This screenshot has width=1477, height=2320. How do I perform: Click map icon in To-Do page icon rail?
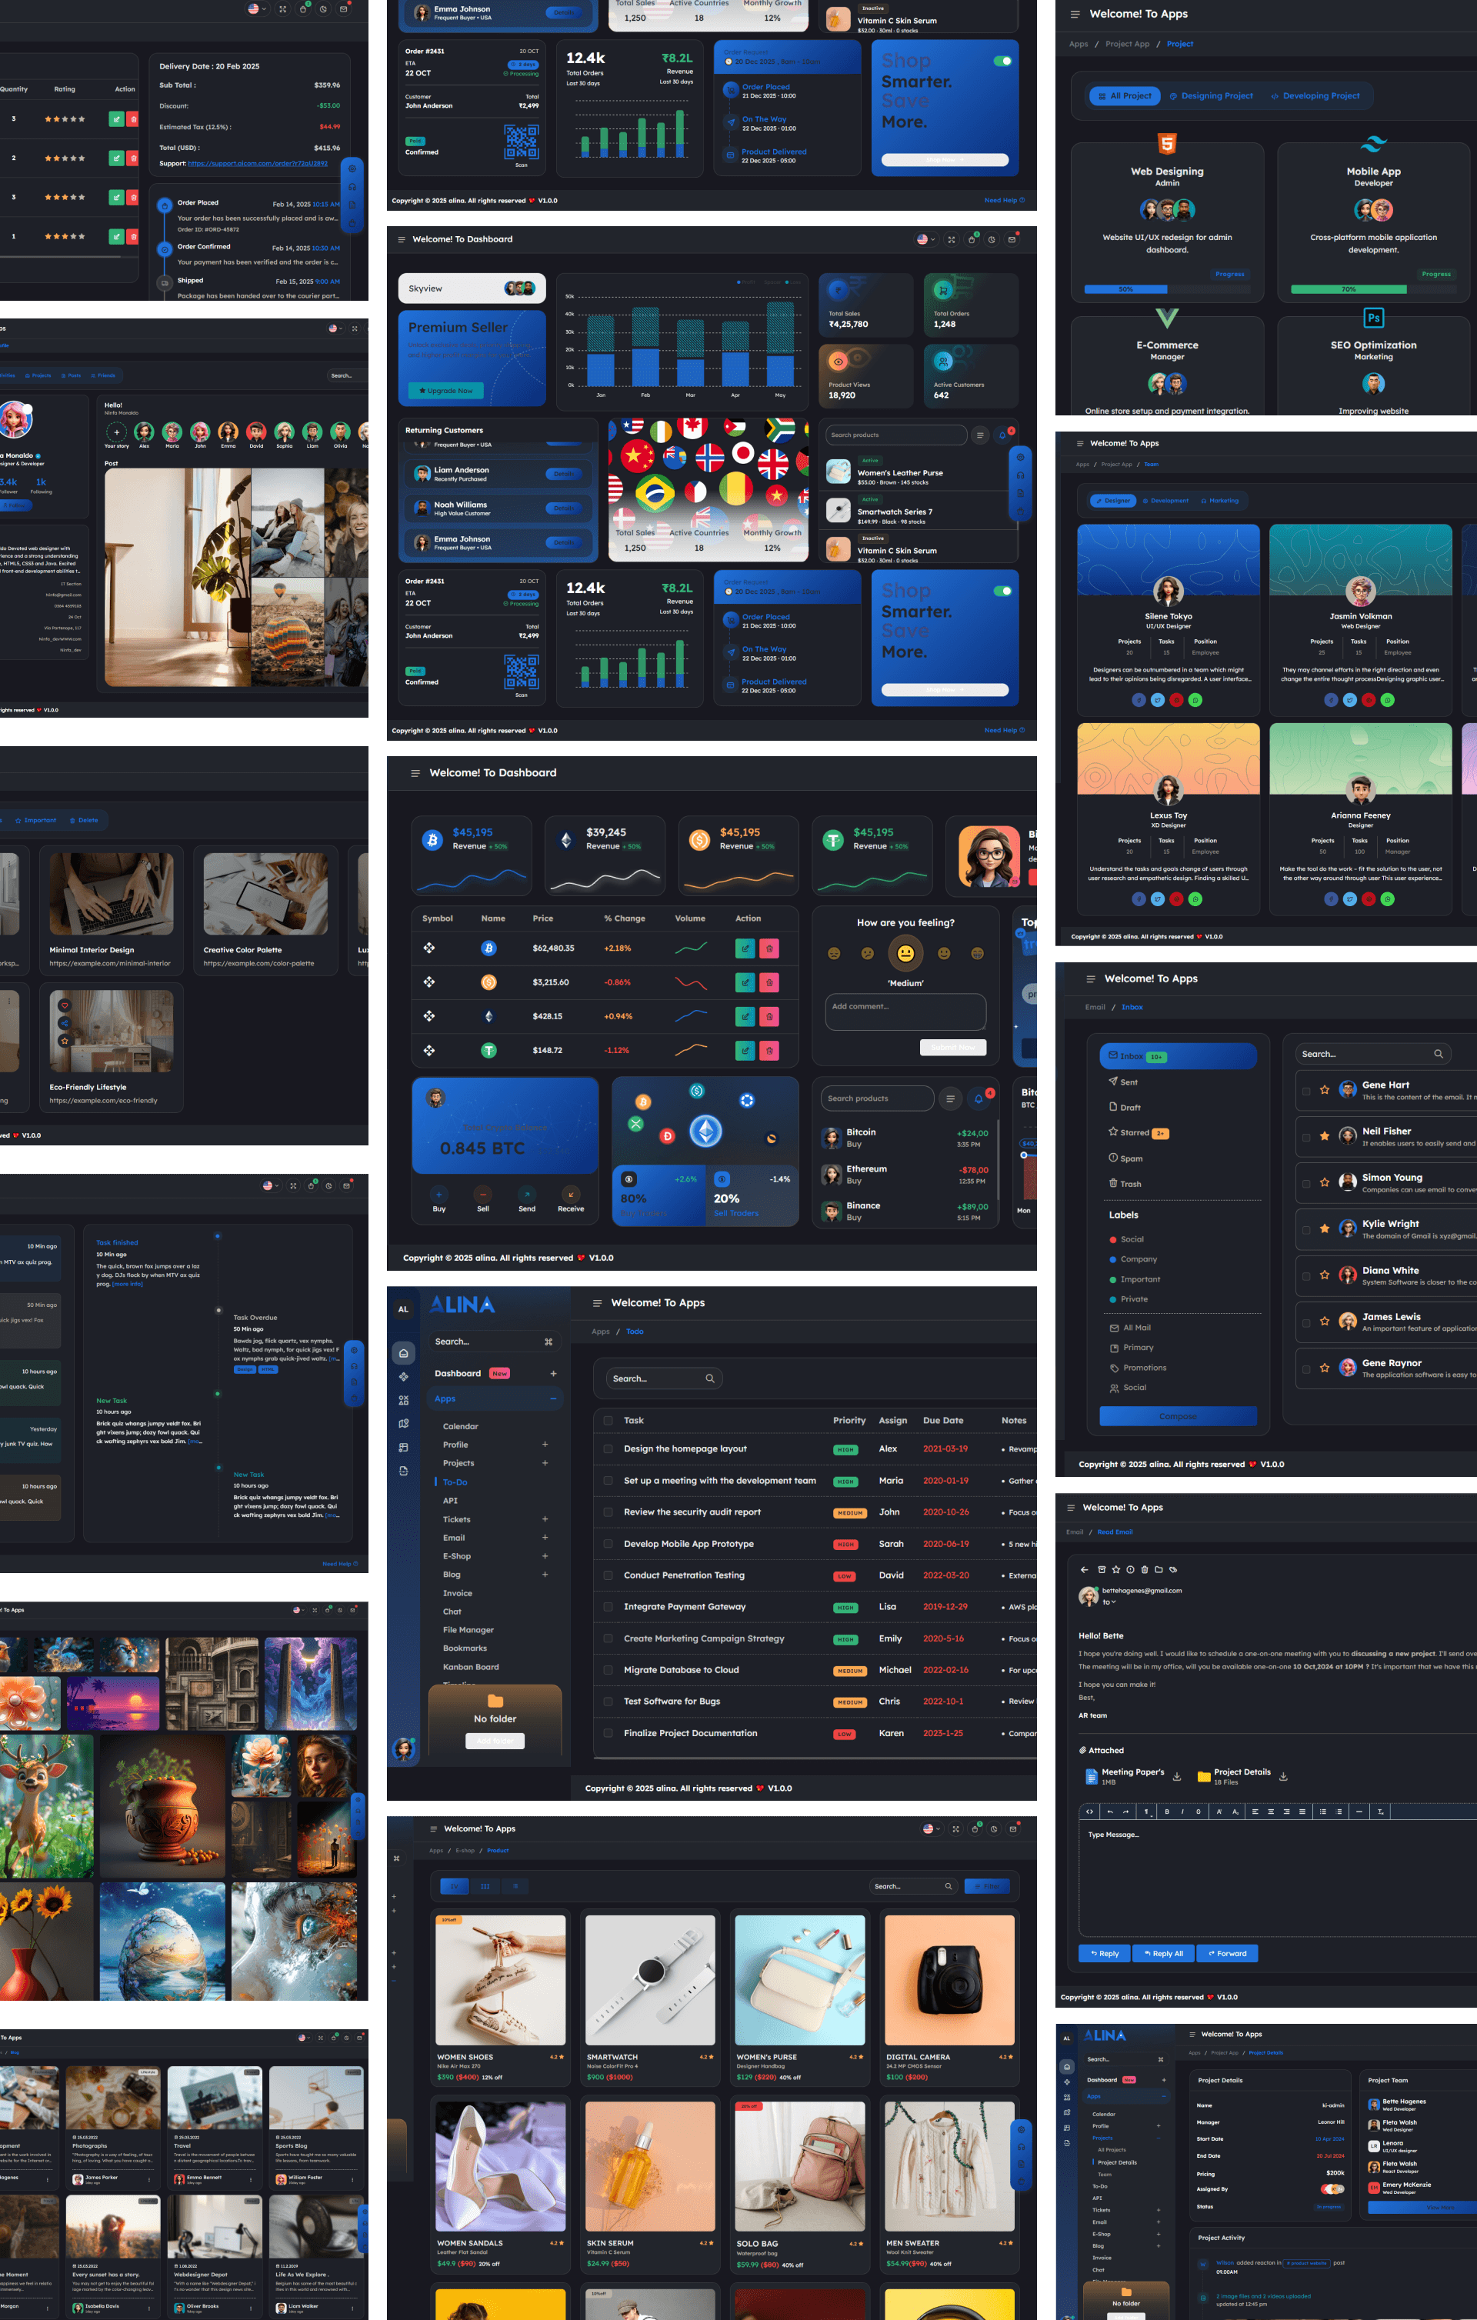pyautogui.click(x=404, y=1423)
